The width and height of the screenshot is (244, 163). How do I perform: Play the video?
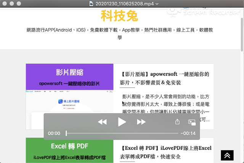122,122
